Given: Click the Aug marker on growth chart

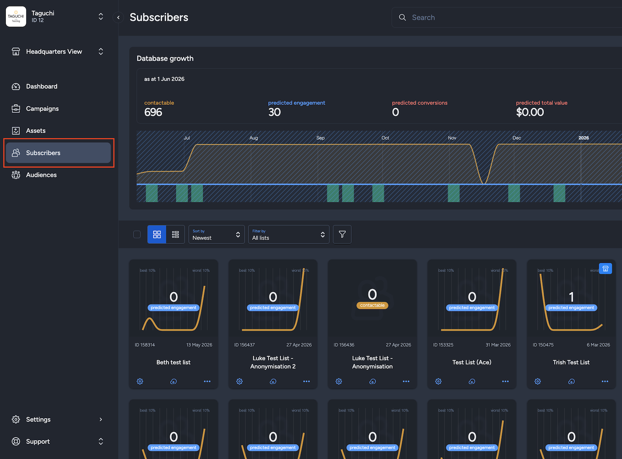Looking at the screenshot, I should (x=254, y=138).
